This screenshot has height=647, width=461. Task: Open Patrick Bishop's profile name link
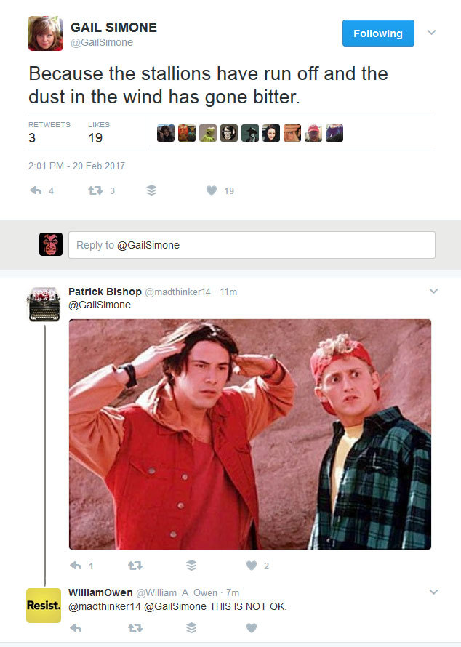point(105,292)
